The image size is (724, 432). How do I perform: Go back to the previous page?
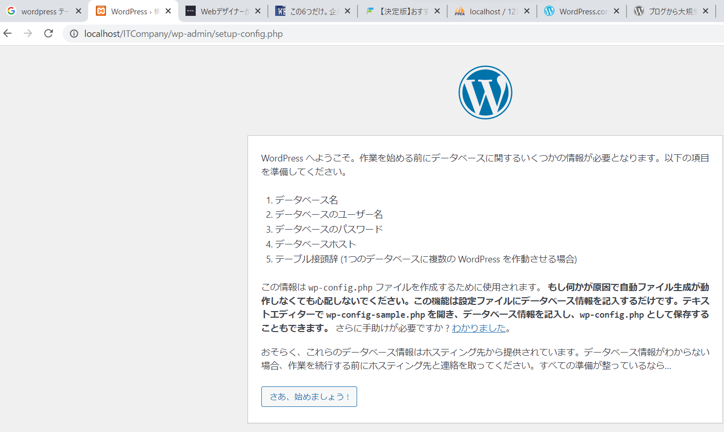click(x=8, y=33)
